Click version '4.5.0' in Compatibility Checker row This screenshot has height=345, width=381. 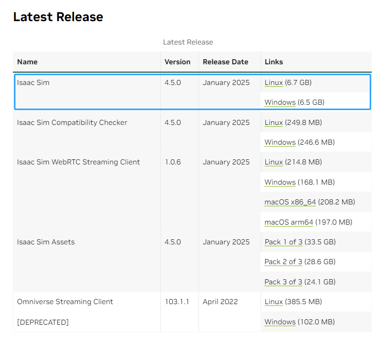click(173, 123)
